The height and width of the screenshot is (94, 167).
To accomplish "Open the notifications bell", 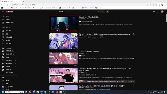I will point(158,11).
